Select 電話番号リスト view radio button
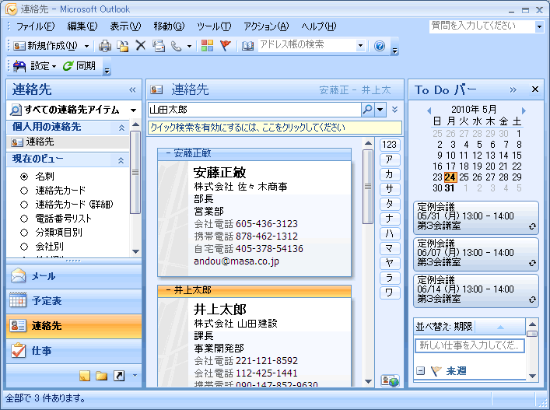The image size is (550, 410). pyautogui.click(x=24, y=219)
